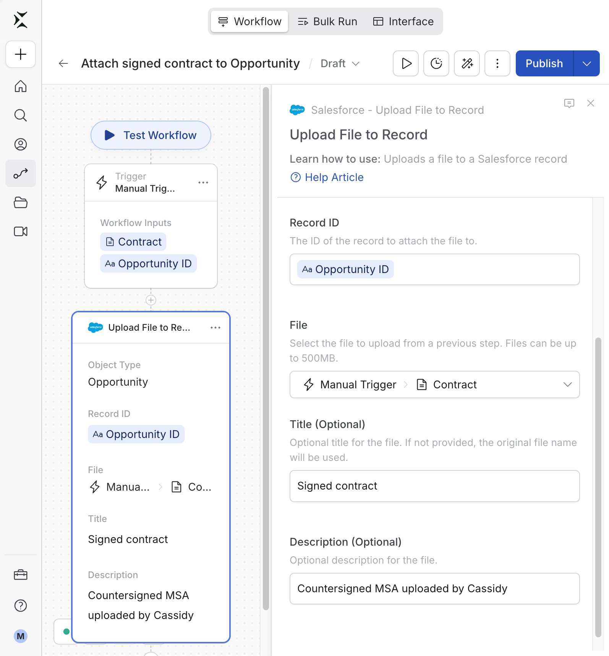The image size is (609, 656).
Task: Click the workflow title 'Attach signed contract to Opportunity'
Action: (x=190, y=63)
